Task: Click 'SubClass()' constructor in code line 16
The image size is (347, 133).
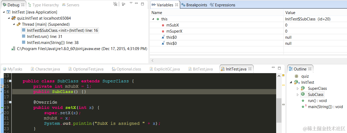Action: pyautogui.click(x=65, y=92)
